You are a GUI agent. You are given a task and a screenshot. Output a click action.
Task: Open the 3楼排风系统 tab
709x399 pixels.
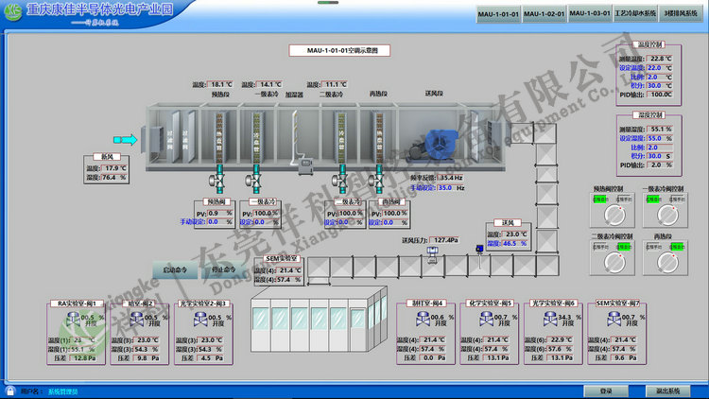click(683, 14)
